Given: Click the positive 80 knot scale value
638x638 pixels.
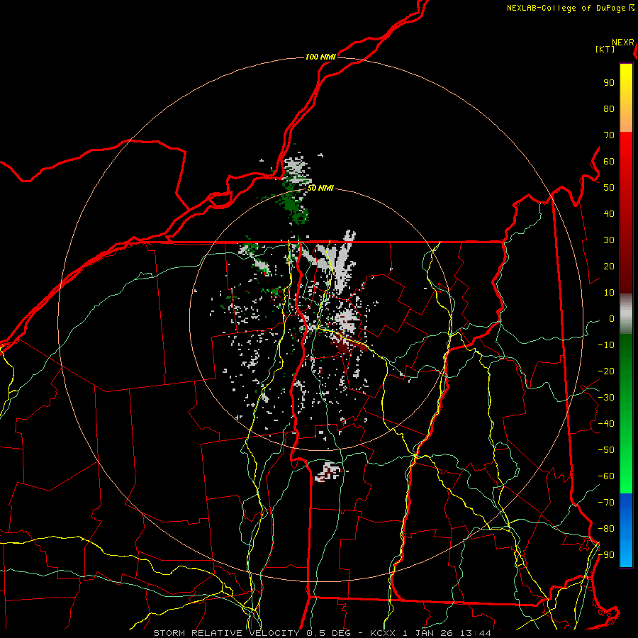Looking at the screenshot, I should coord(609,109).
